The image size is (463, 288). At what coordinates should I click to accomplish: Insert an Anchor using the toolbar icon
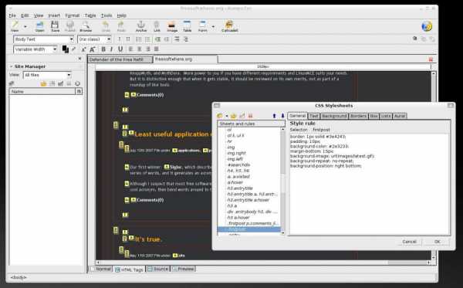point(141,26)
